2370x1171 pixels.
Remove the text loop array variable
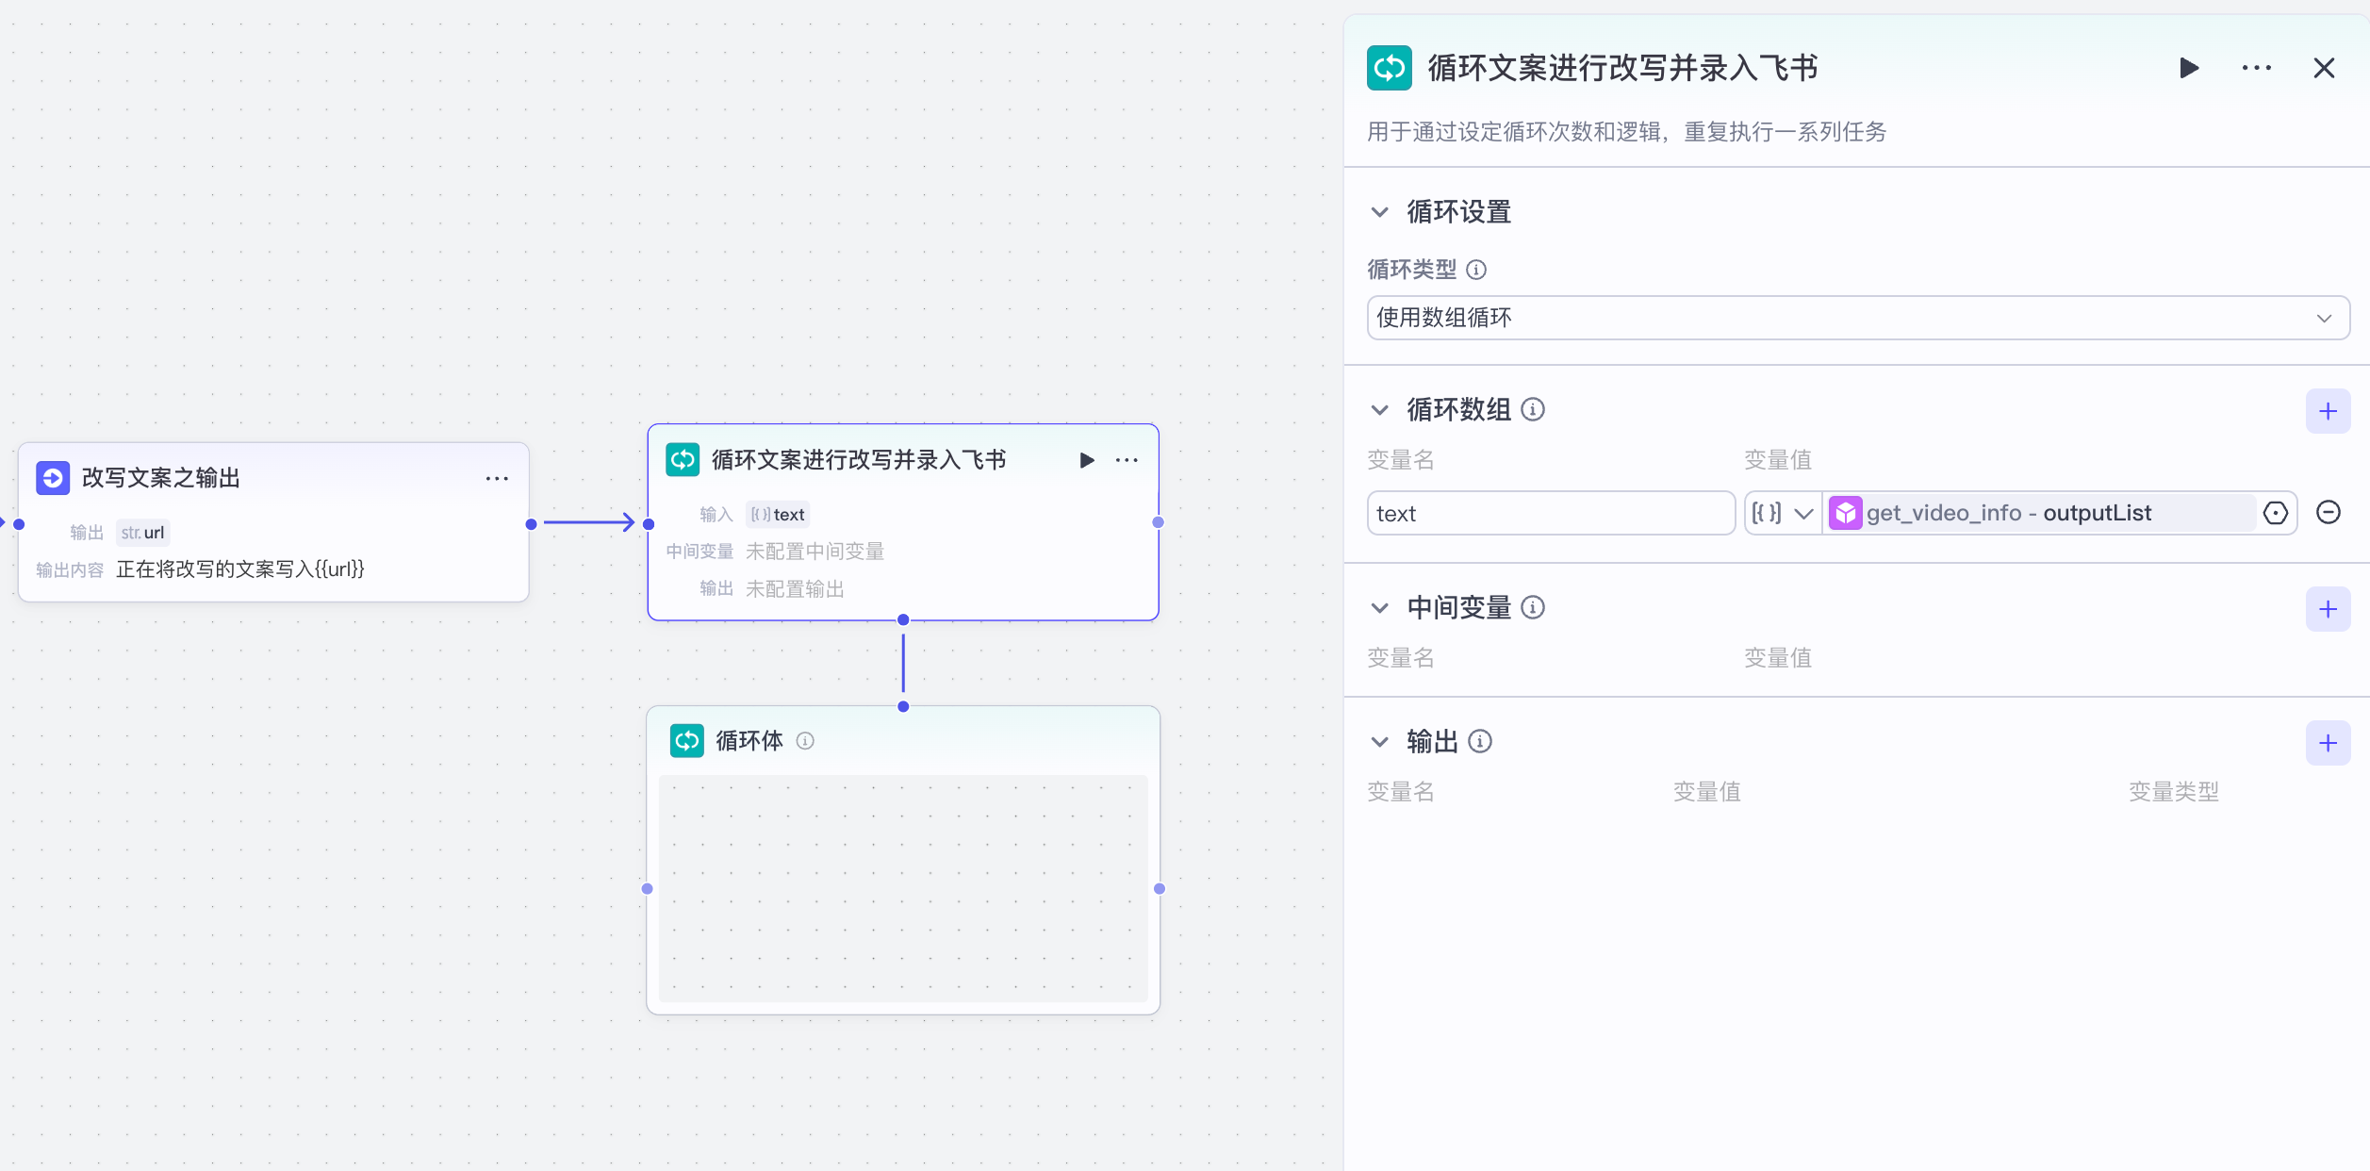[x=2328, y=513]
